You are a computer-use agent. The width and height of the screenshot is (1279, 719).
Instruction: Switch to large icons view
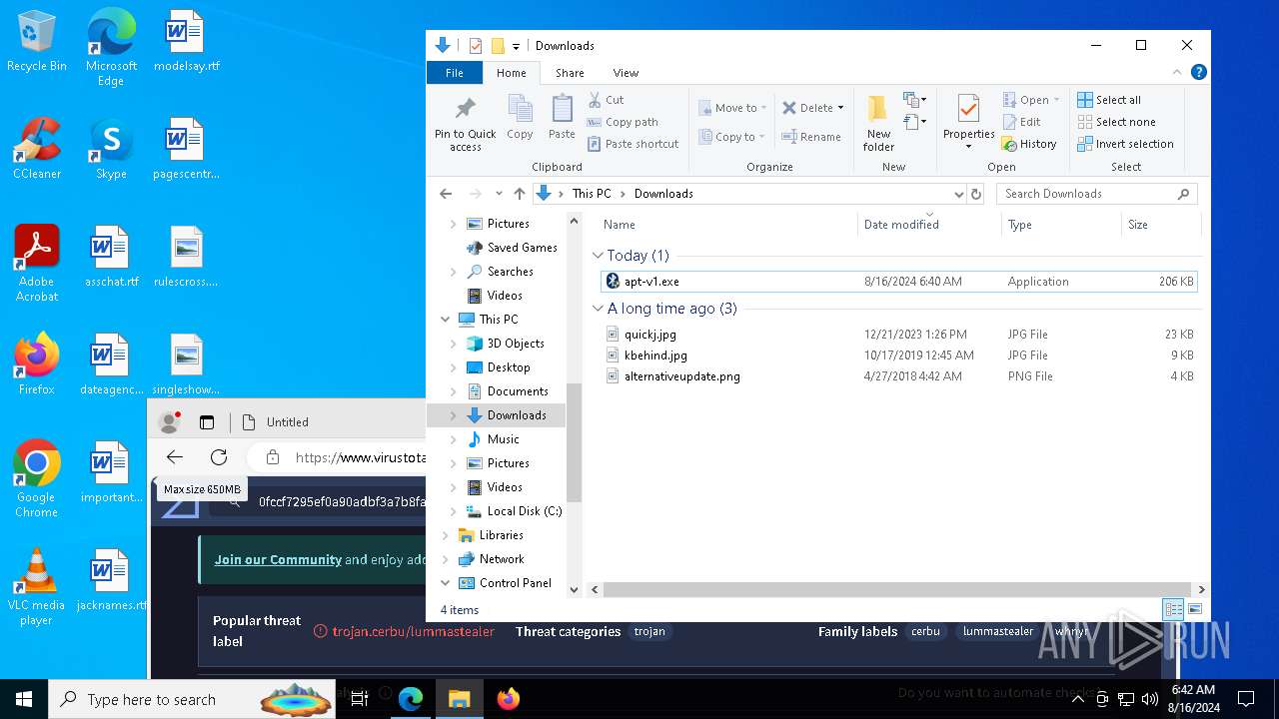pyautogui.click(x=1195, y=609)
